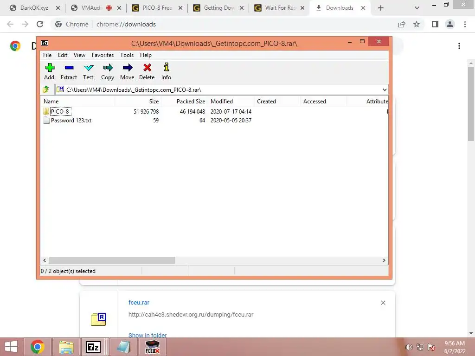Open the Windows Start button
Viewport: 475px width, 356px height.
point(11,347)
